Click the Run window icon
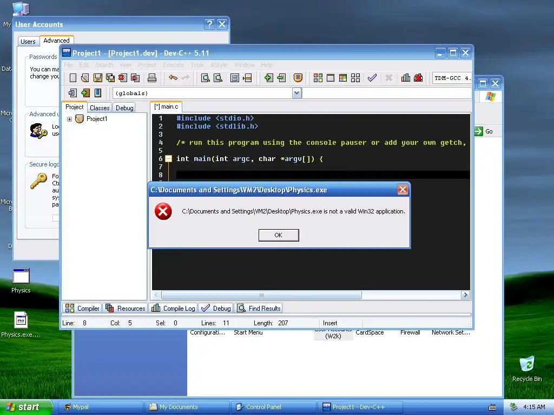 tap(331, 78)
